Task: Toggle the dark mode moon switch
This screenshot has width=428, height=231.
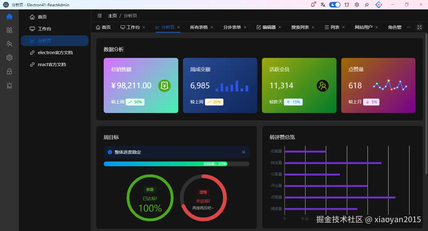Action: click(x=335, y=5)
